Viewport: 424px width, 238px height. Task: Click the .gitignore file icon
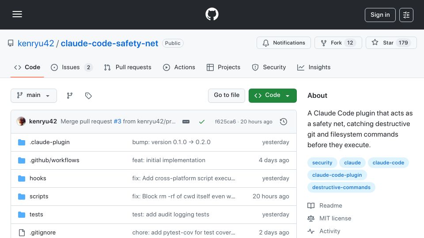coord(22,233)
